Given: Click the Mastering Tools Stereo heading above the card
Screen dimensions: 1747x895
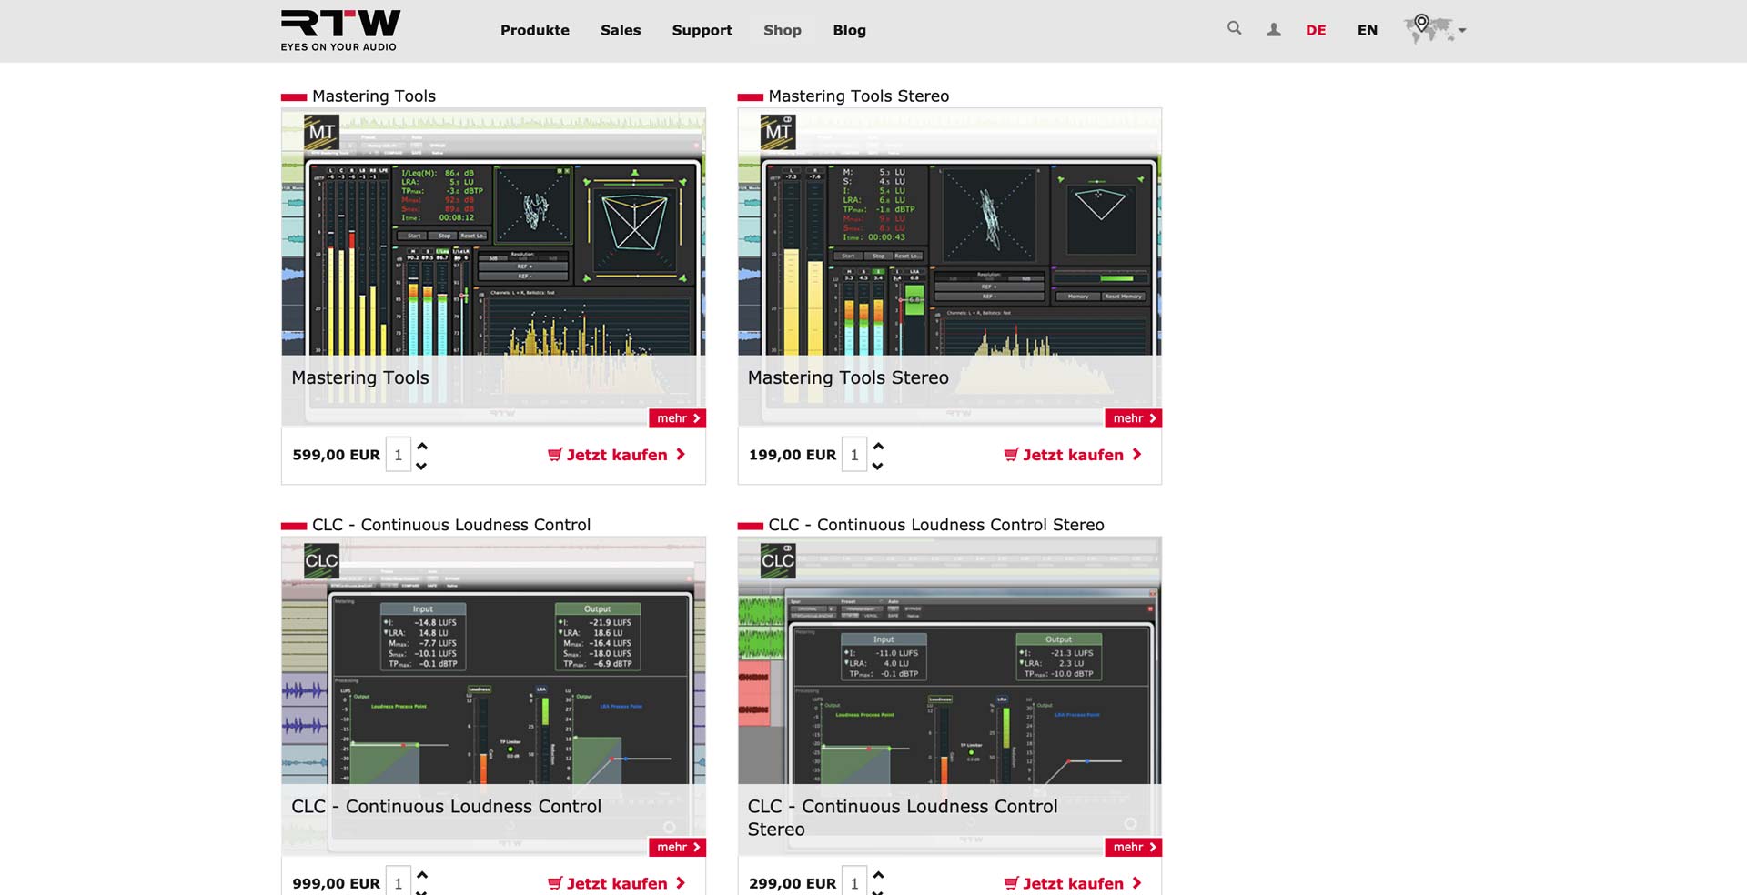Looking at the screenshot, I should coord(858,96).
